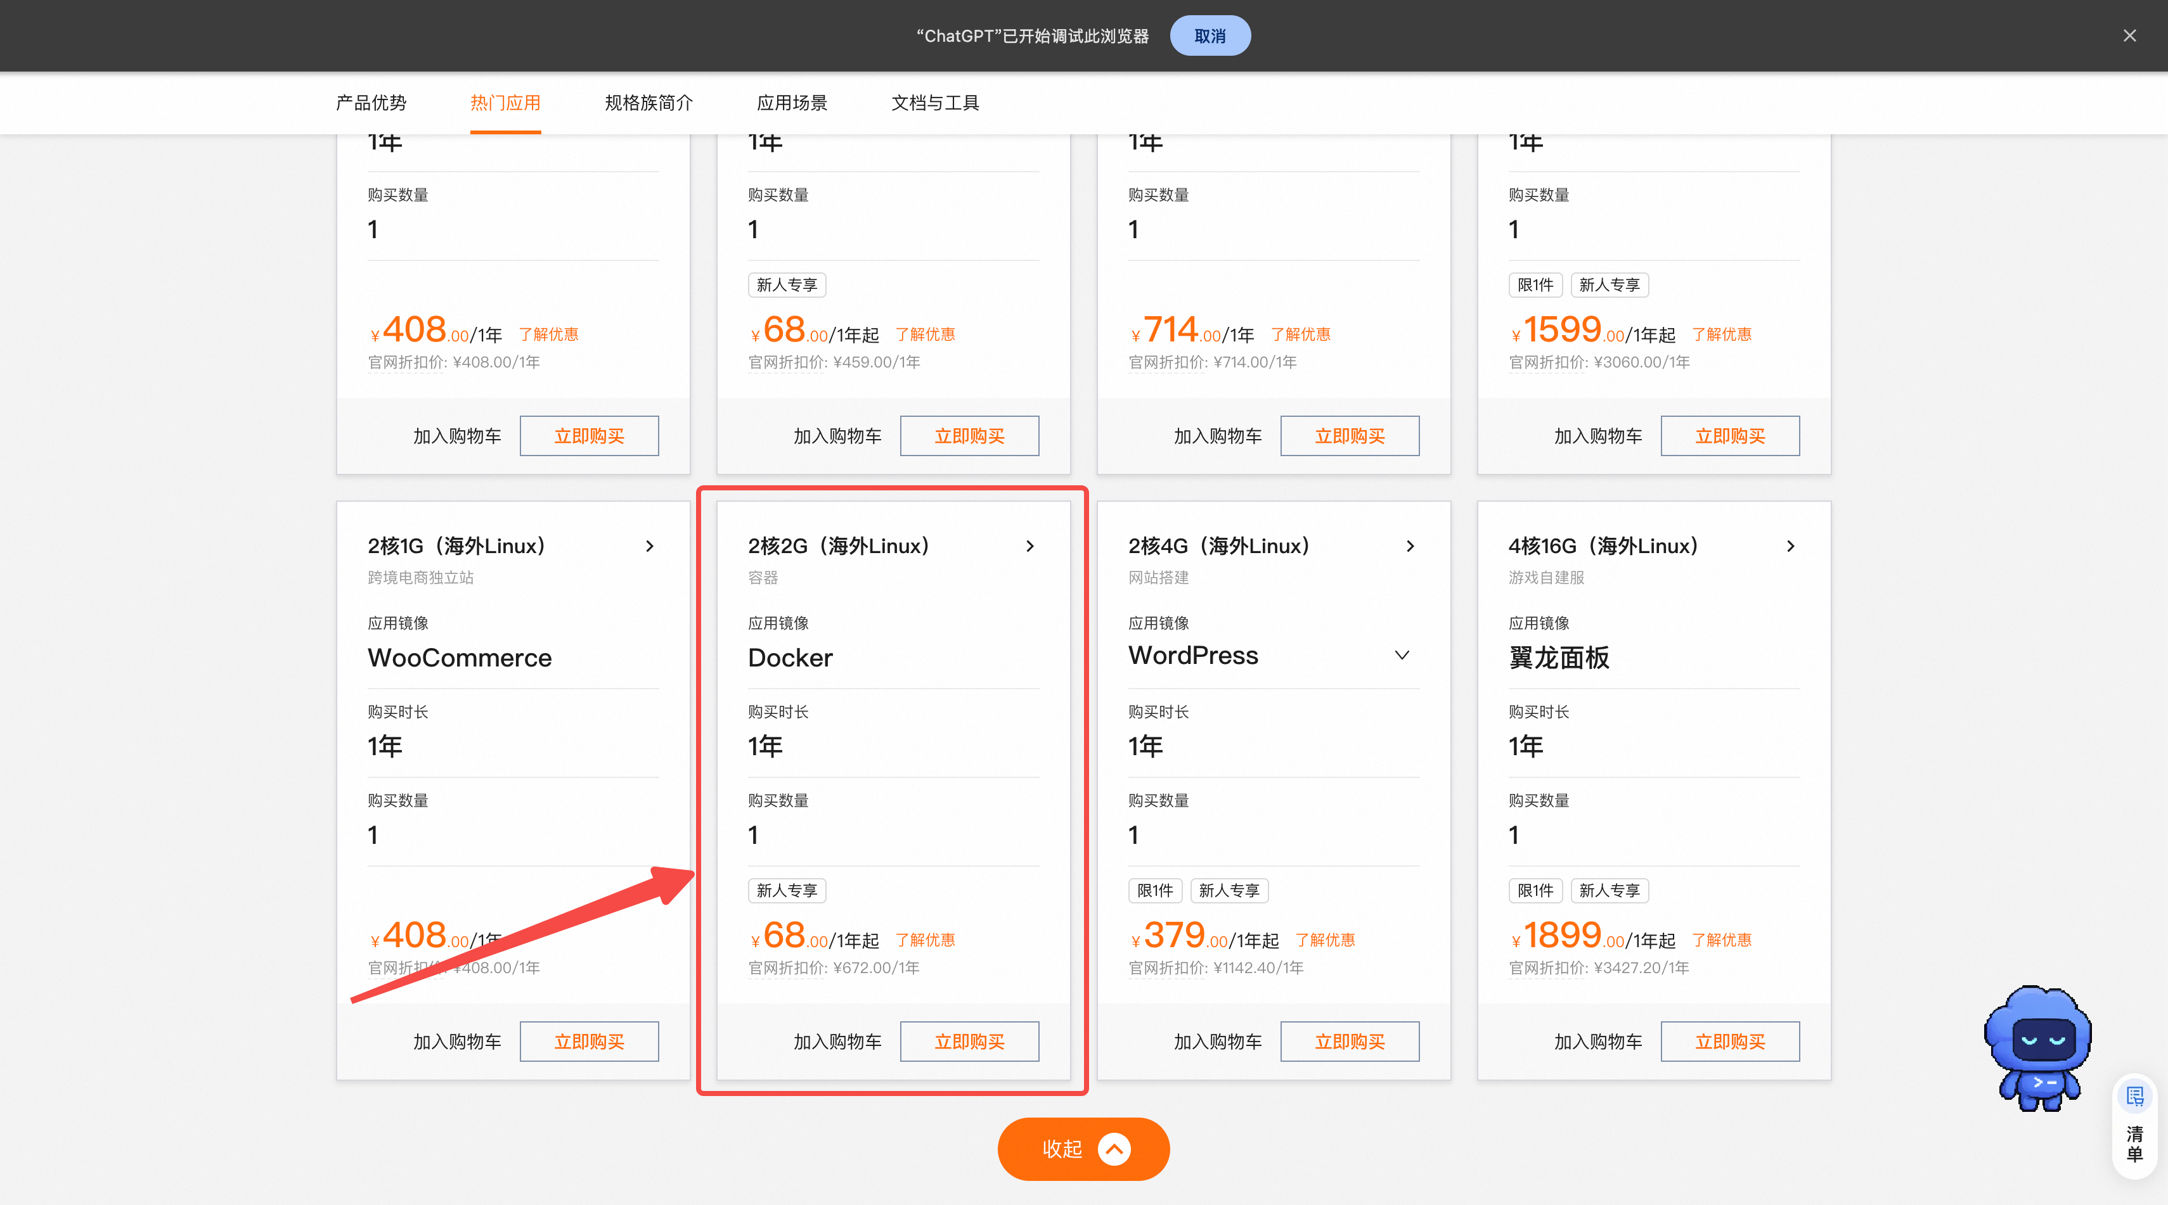Viewport: 2168px width, 1205px height.
Task: Open the 2核1G（海外Linux）card chevron
Action: 649,545
